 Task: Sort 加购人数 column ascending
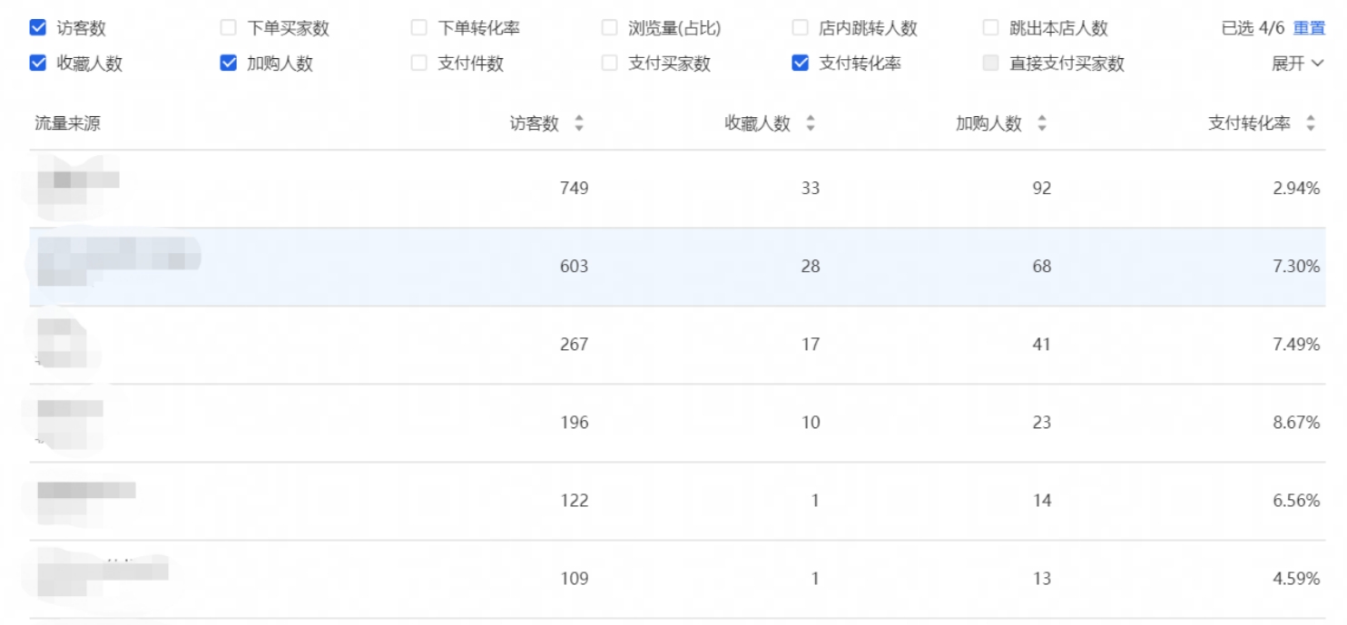click(1042, 119)
